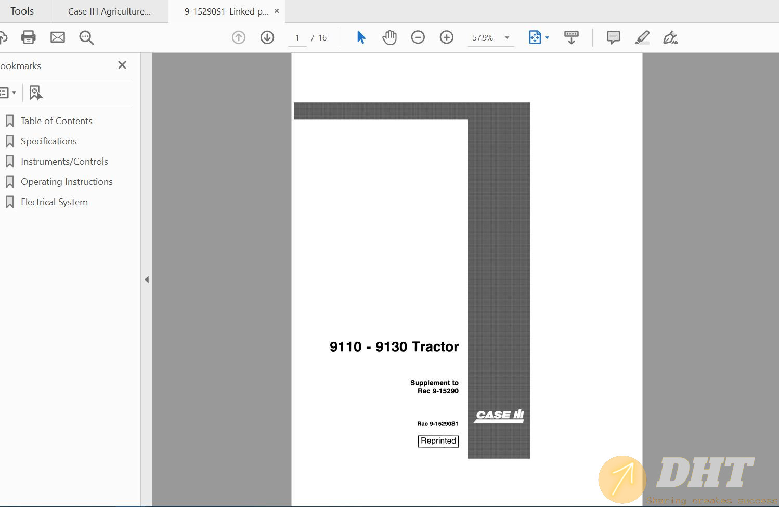Go to next page arrow
This screenshot has width=779, height=507.
[267, 37]
